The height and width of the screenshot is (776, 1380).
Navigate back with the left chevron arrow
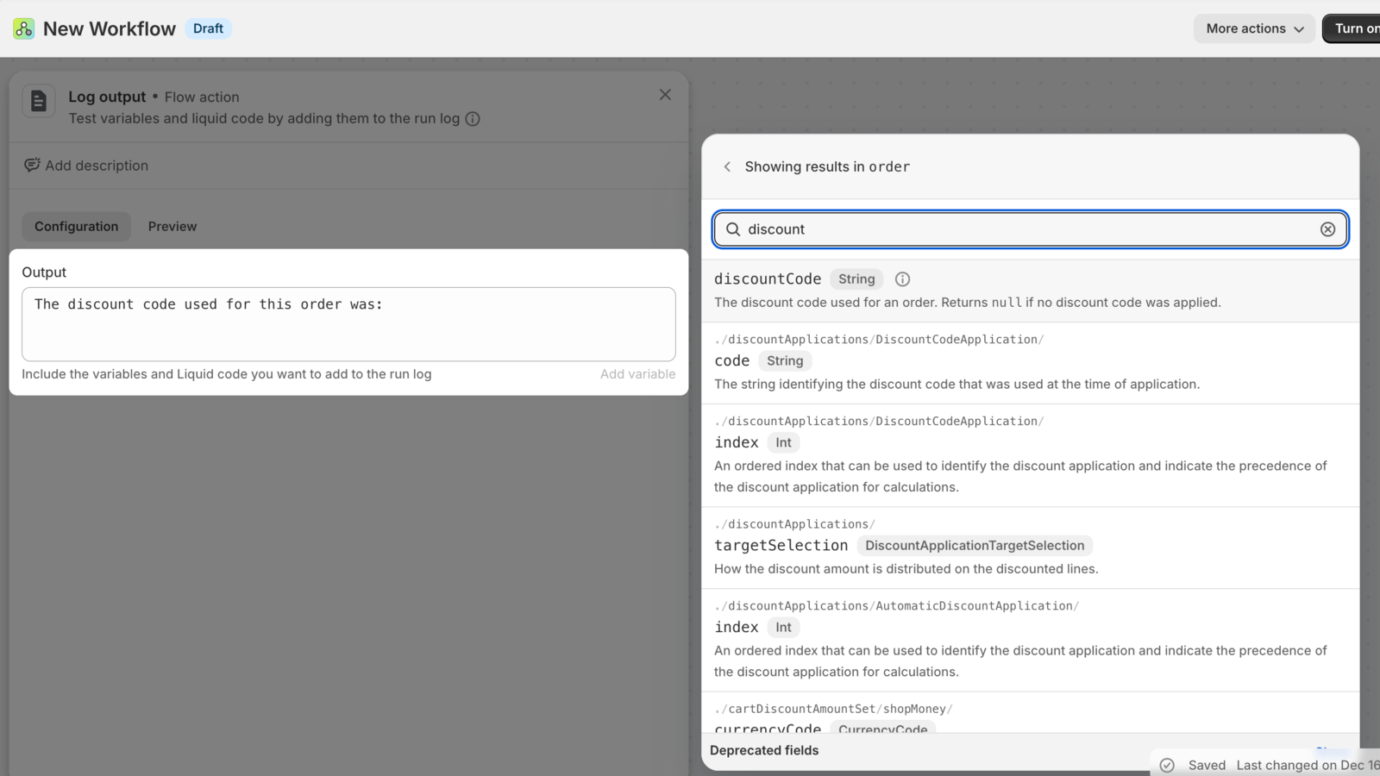727,166
